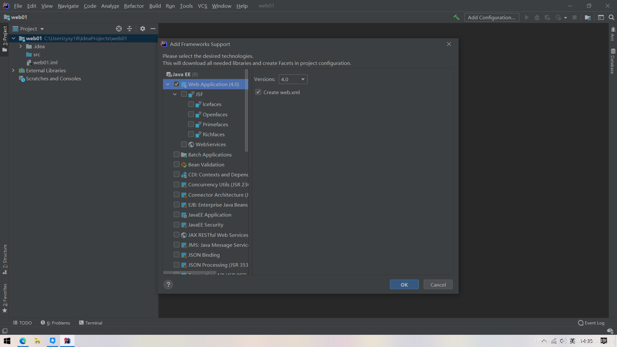Screen dimensions: 617x347
Task: Toggle the Create web.xml checkbox
Action: (258, 92)
